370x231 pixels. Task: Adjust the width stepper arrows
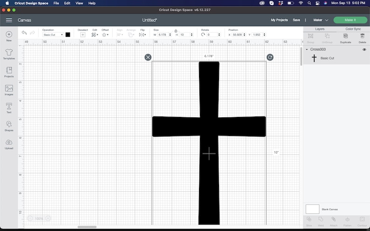tap(170, 34)
